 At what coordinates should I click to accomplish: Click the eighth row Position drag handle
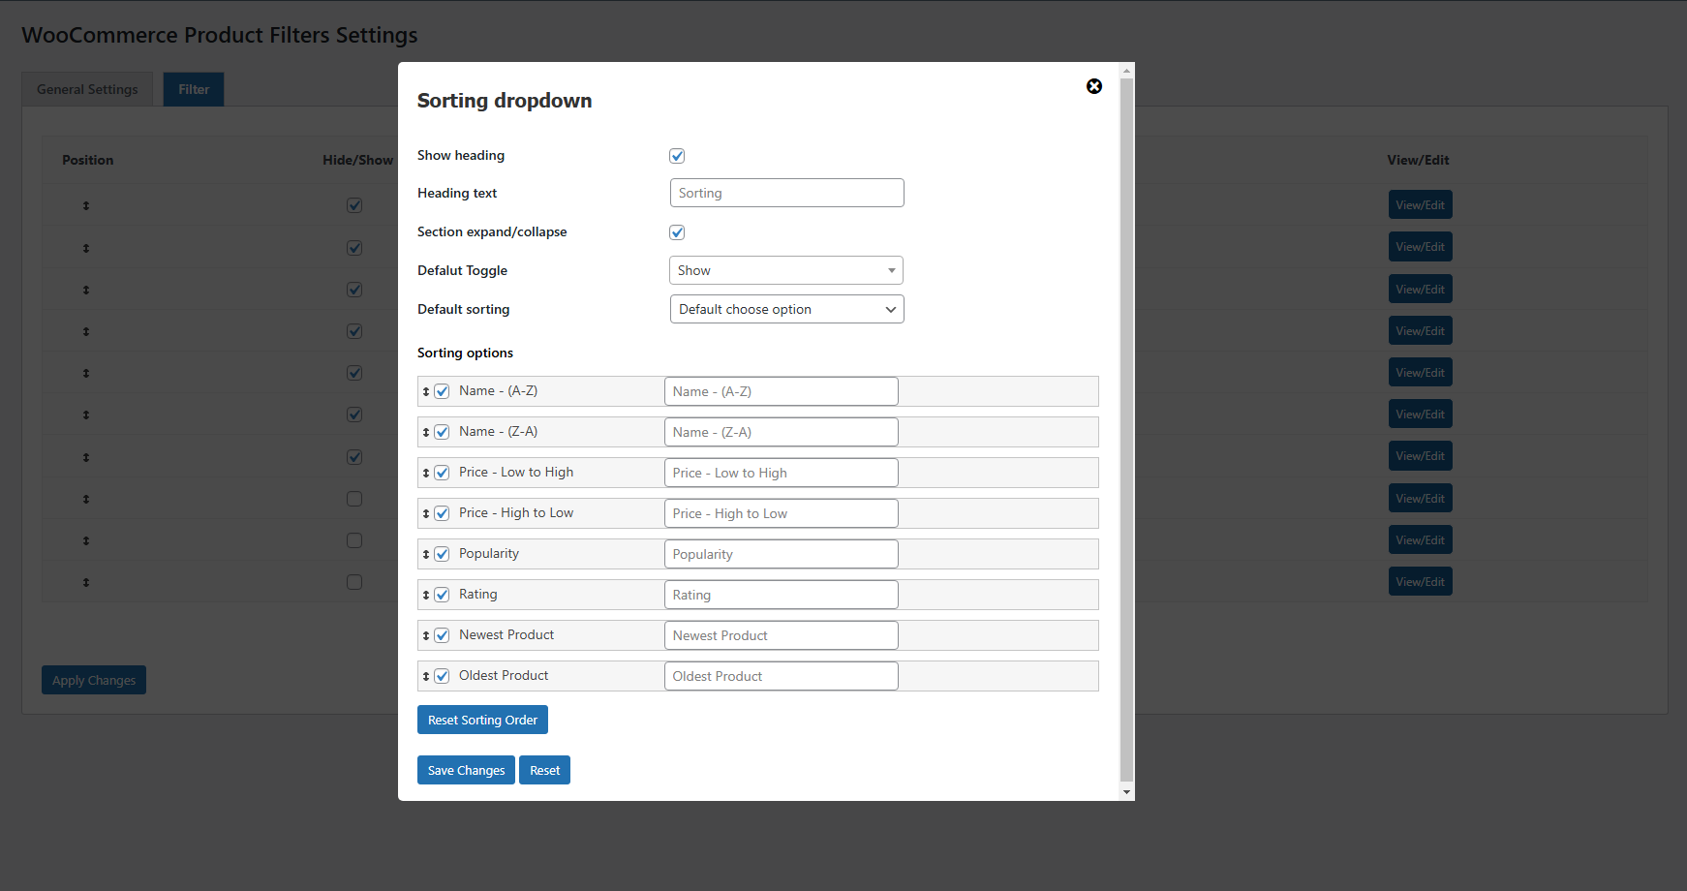[x=86, y=499]
